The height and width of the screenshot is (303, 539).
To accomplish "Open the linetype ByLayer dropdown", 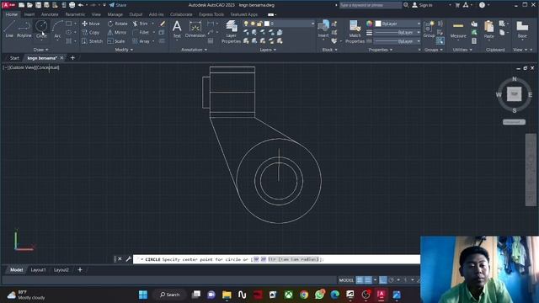I will 398,41.
